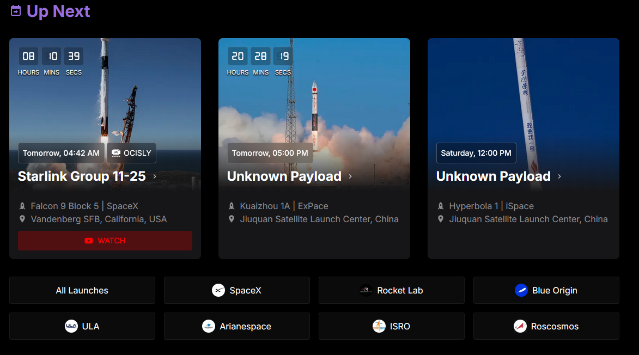
Task: Click the Roscosmos logo icon
Action: [520, 326]
